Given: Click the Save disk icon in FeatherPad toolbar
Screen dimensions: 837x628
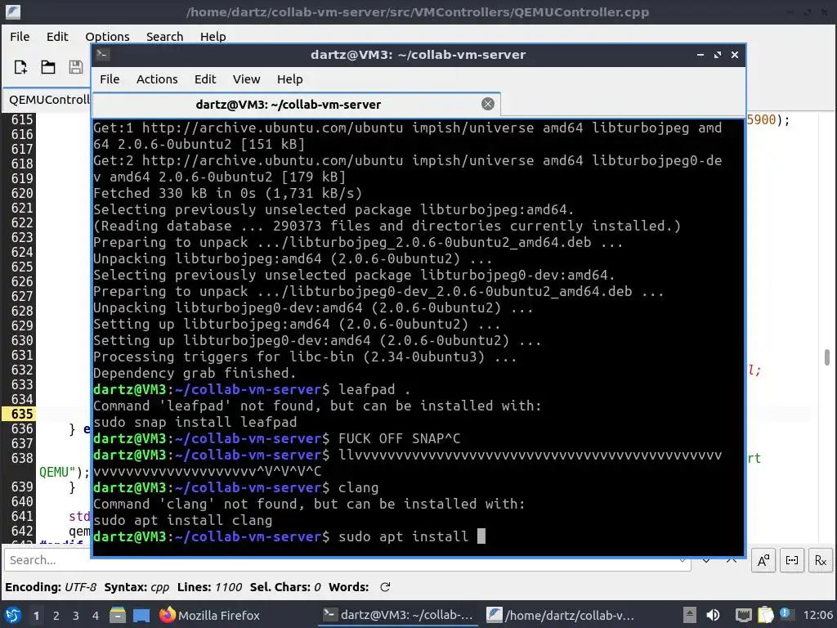Looking at the screenshot, I should pos(76,67).
